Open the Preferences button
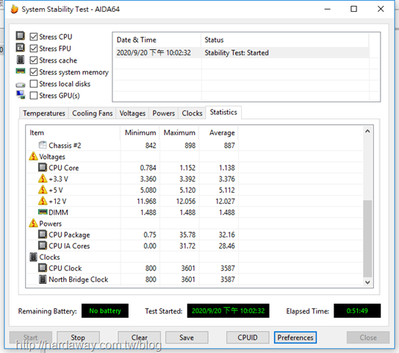The width and height of the screenshot is (399, 353). [x=295, y=338]
